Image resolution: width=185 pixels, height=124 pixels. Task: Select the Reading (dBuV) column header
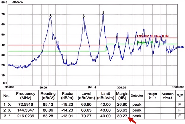pyautogui.click(x=48, y=95)
